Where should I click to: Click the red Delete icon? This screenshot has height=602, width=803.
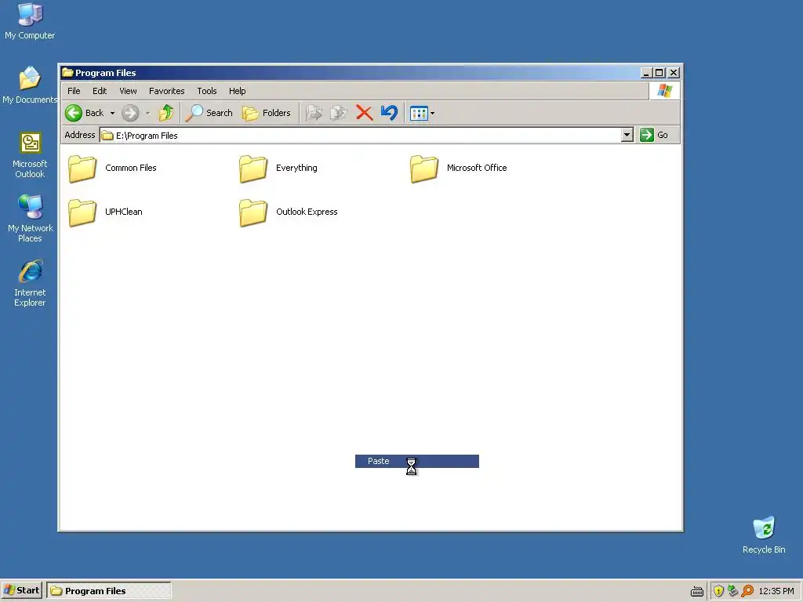click(x=364, y=113)
